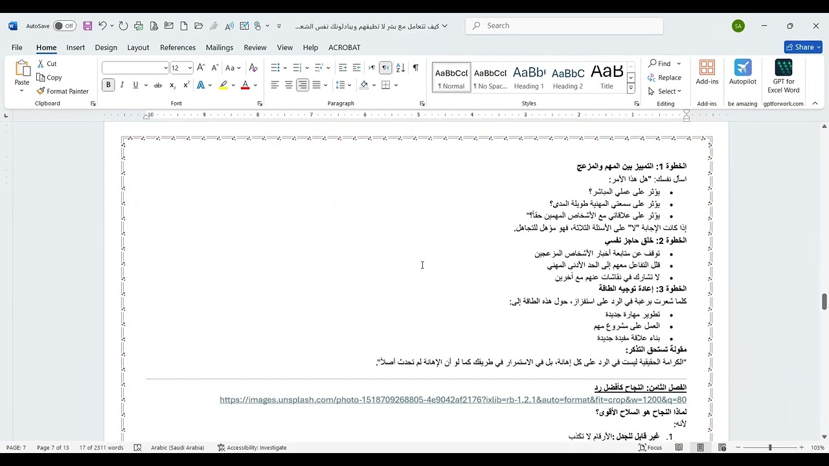Adjust the zoom slider handle
829x466 pixels.
[770, 447]
